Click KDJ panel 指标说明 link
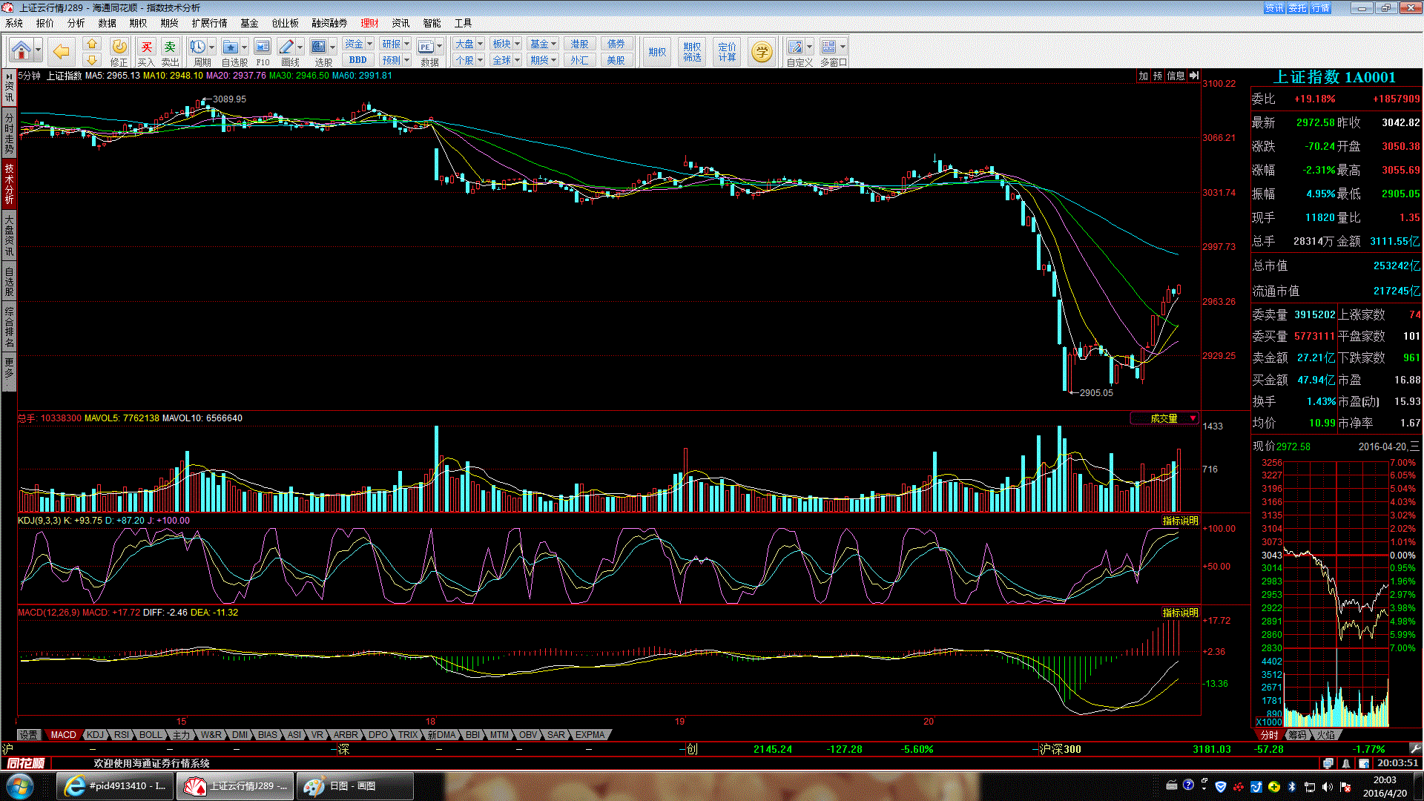 pos(1180,521)
